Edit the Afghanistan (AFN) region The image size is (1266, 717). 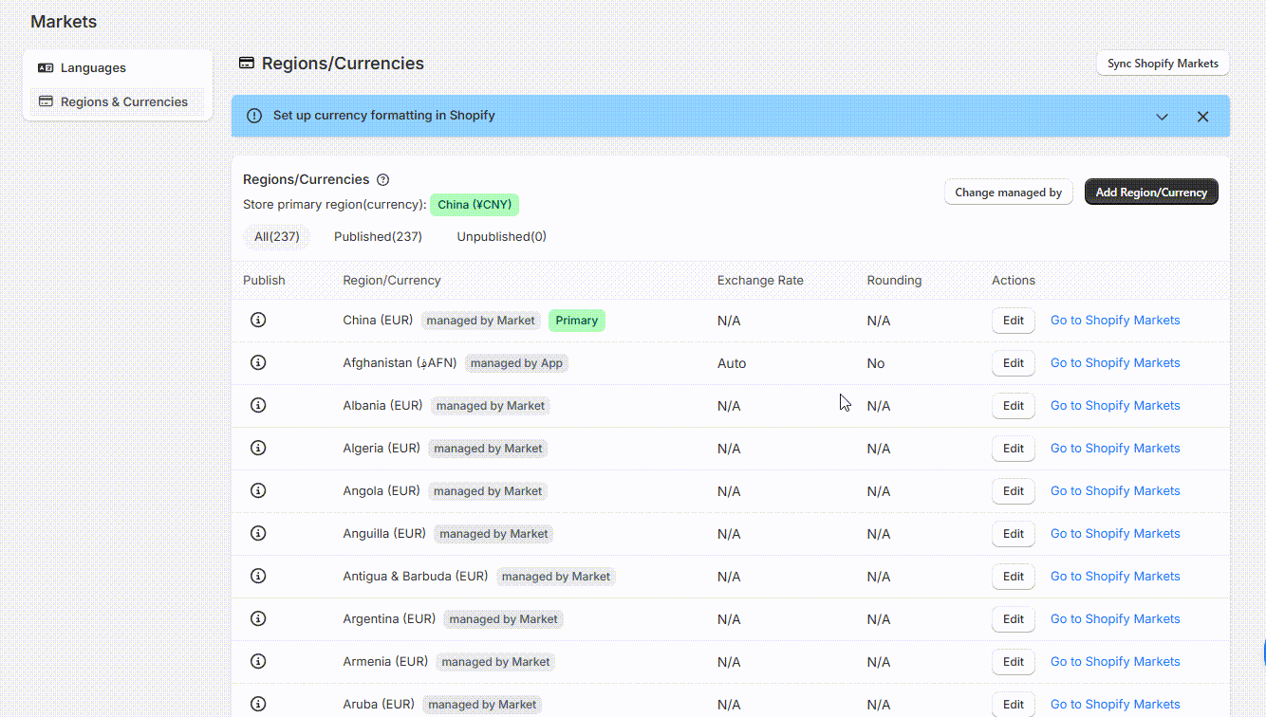(1014, 363)
